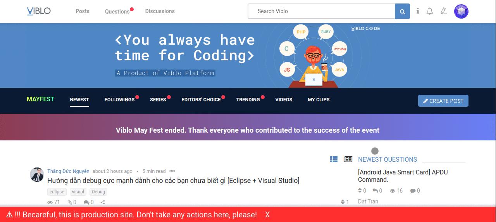Open the info icon in header
The height and width of the screenshot is (222, 496).
[x=418, y=11]
